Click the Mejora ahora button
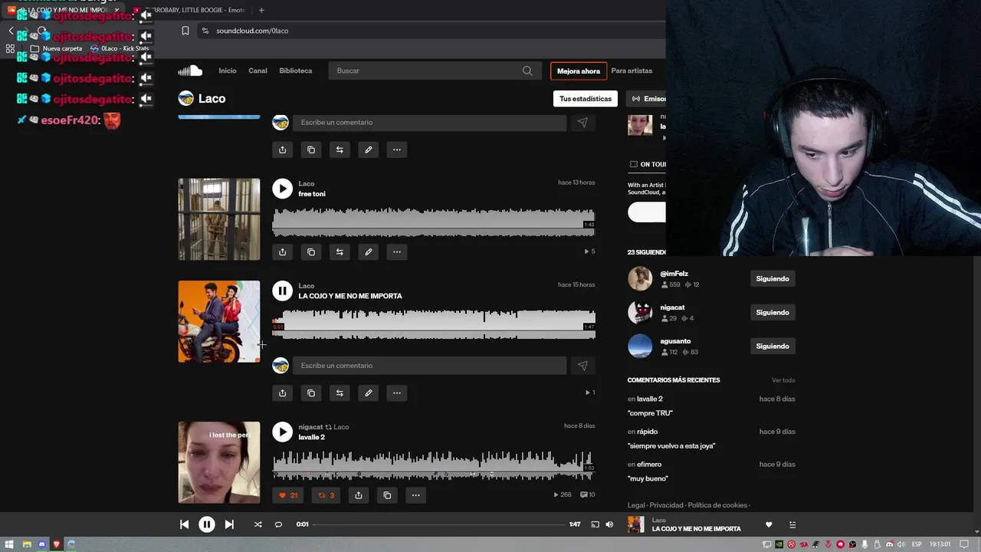This screenshot has height=552, width=981. coord(579,71)
